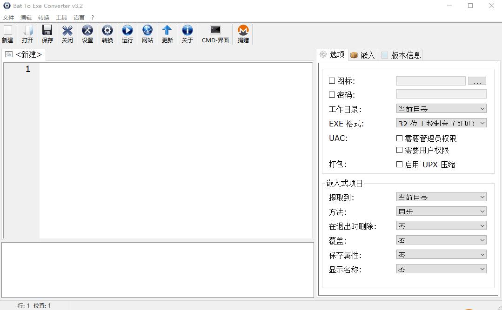Open a file using the 打开 toolbar icon

click(27, 33)
